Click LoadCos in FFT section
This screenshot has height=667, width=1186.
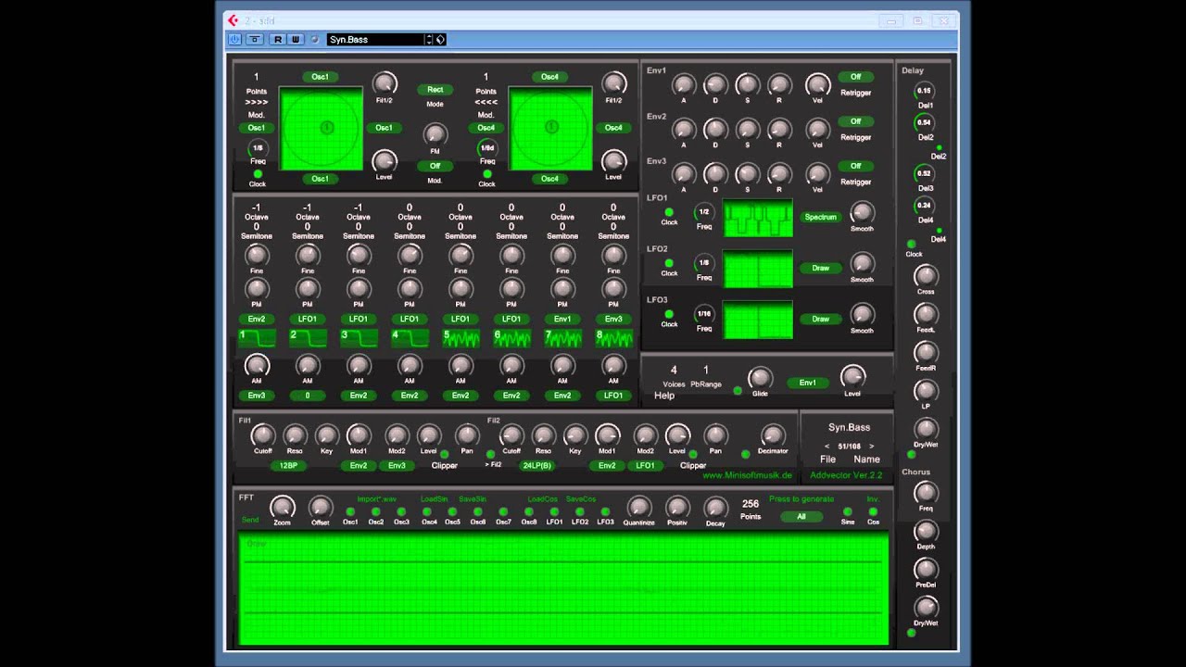542,499
